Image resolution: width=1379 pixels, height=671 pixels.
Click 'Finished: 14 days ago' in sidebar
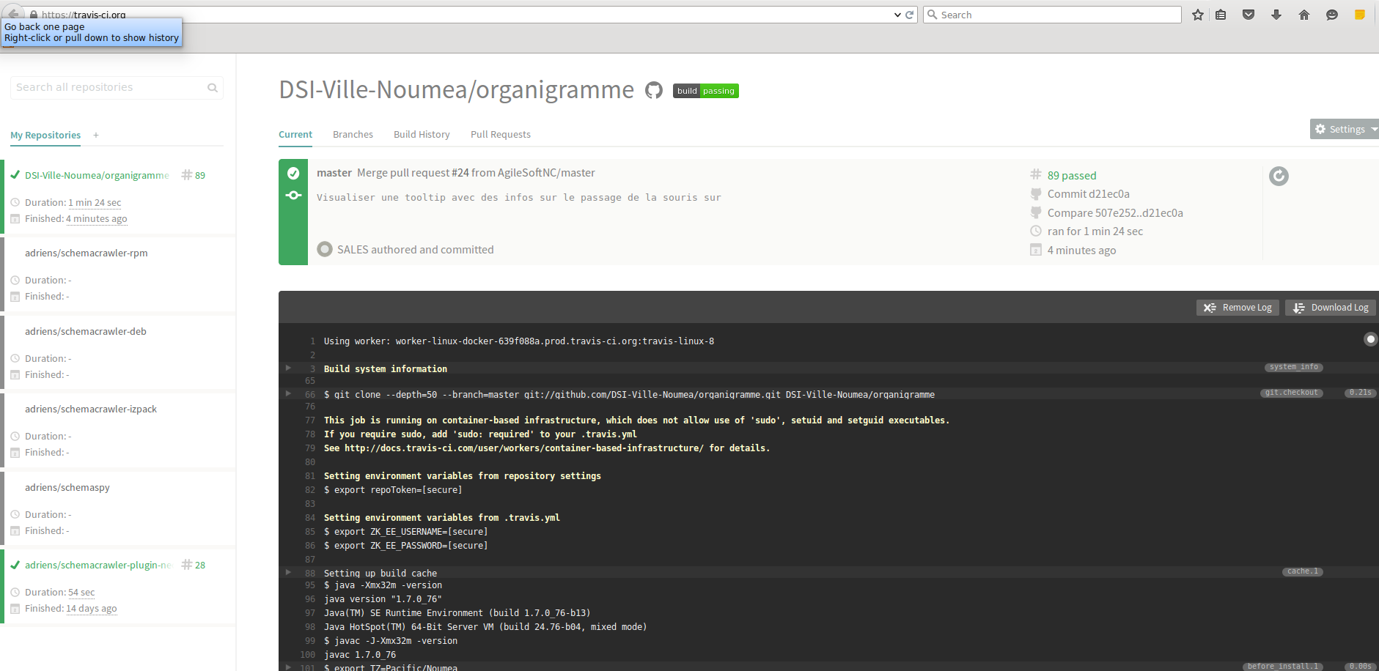[71, 609]
